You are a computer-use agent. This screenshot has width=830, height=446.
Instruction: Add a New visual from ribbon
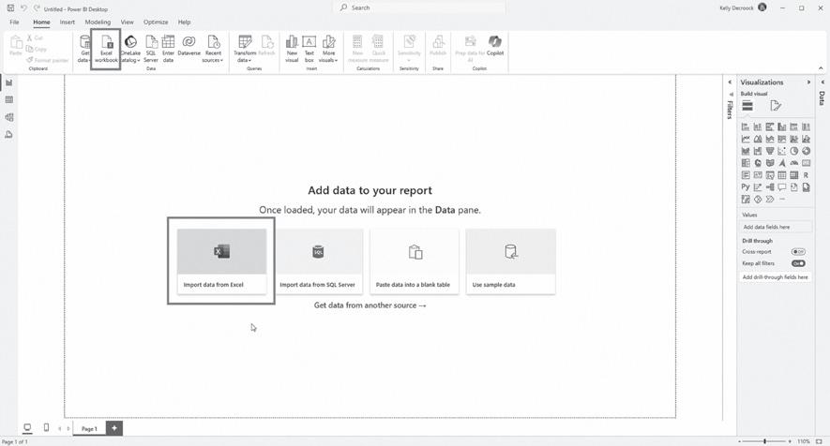292,50
